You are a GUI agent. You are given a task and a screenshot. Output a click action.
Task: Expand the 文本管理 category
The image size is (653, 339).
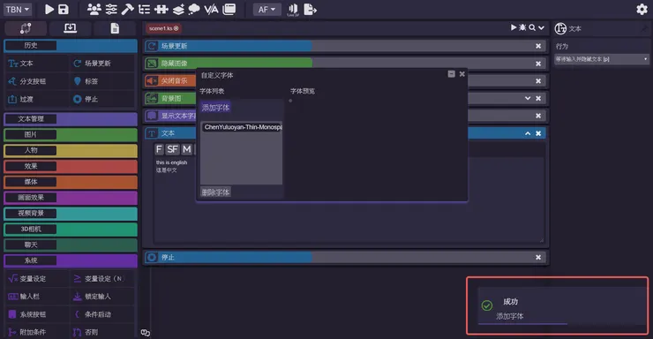tap(71, 119)
